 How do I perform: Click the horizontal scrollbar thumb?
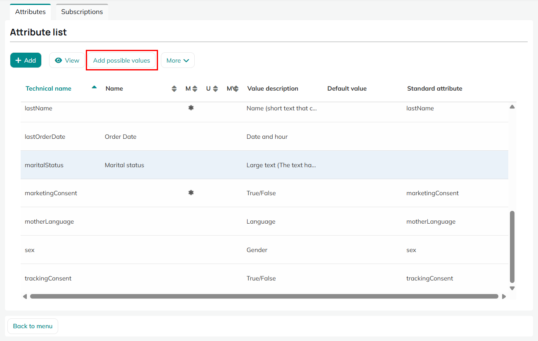pos(264,297)
